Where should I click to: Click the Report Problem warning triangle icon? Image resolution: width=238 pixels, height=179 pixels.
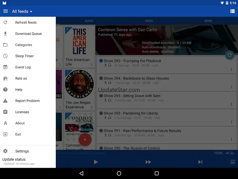point(5,101)
